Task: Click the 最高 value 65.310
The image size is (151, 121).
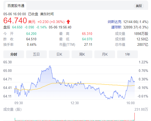Action: [87, 34]
